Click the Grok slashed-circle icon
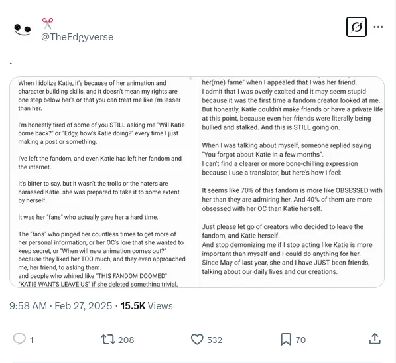 coord(356,27)
